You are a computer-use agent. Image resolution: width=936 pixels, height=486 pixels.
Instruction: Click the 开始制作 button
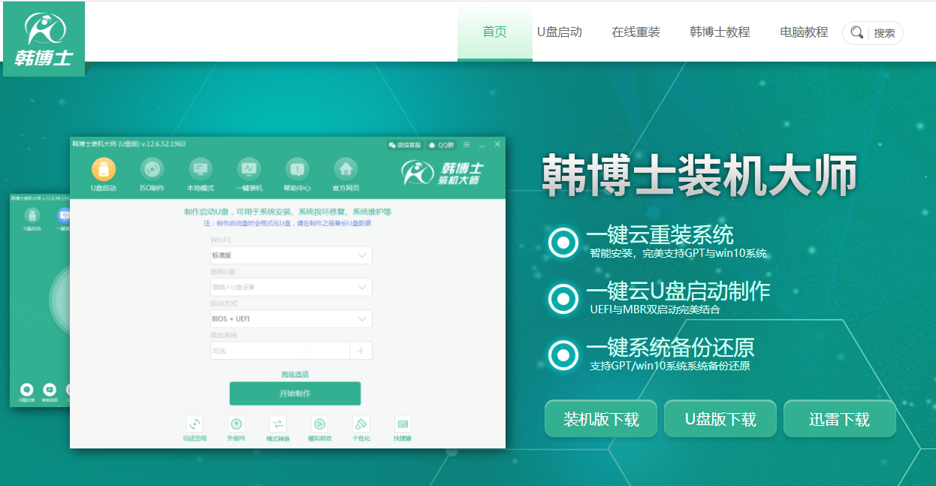click(x=294, y=393)
